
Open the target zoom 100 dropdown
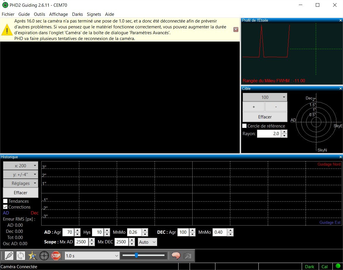click(265, 97)
